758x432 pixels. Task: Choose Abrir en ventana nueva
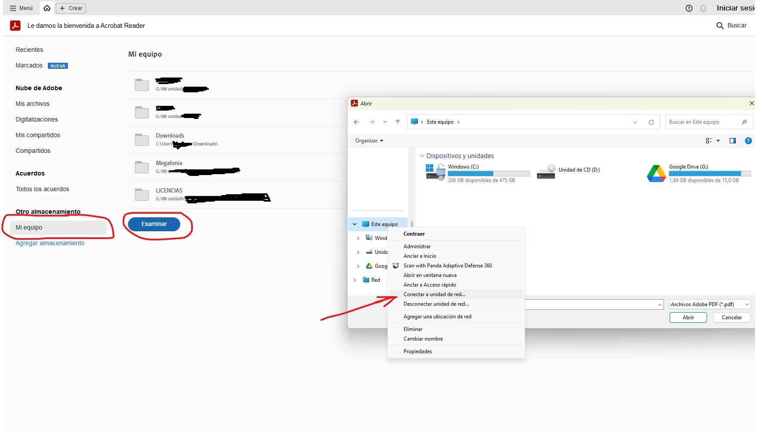pyautogui.click(x=456, y=275)
